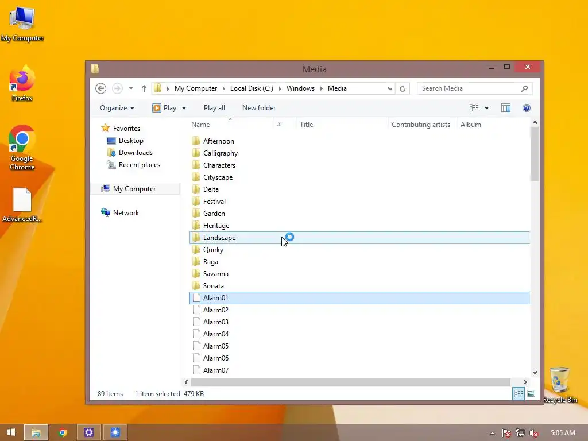Click Windows in the address path

click(x=300, y=88)
